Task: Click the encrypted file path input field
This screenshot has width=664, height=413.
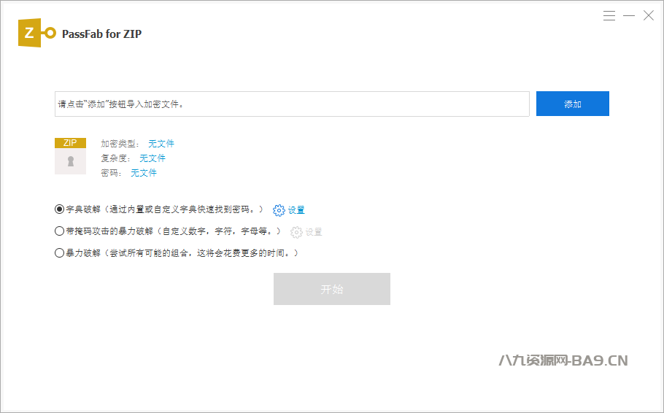Action: [292, 104]
